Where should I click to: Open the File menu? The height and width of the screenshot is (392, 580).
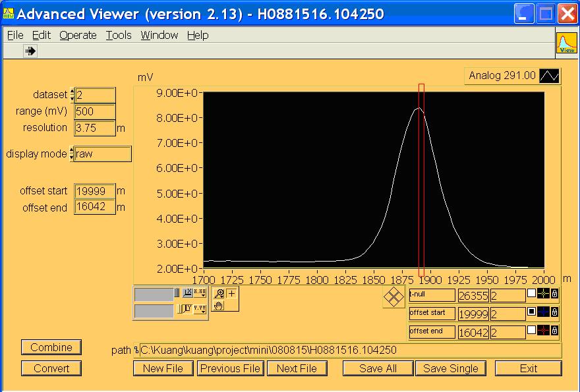click(x=15, y=35)
